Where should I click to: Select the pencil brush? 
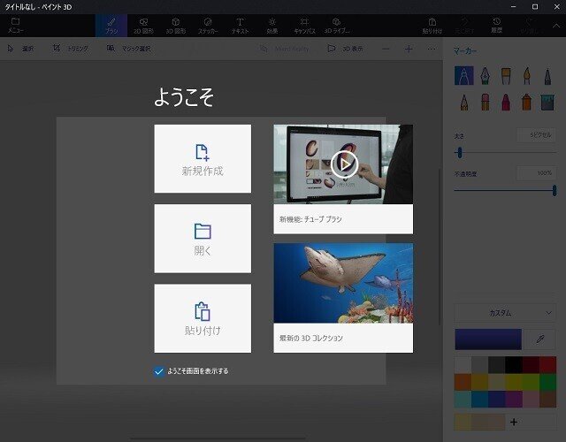pos(463,102)
